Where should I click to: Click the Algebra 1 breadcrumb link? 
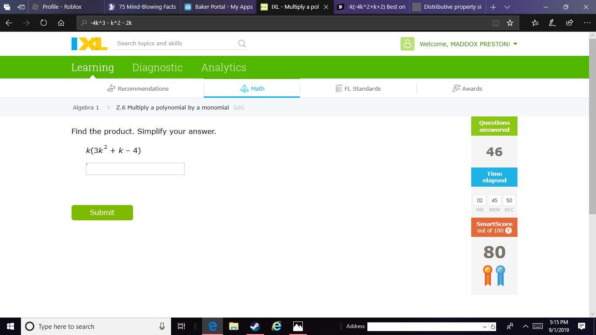86,107
